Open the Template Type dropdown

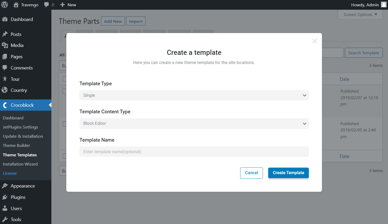[194, 95]
